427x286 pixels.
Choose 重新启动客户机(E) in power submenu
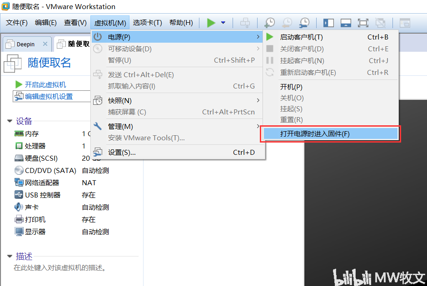pos(331,72)
